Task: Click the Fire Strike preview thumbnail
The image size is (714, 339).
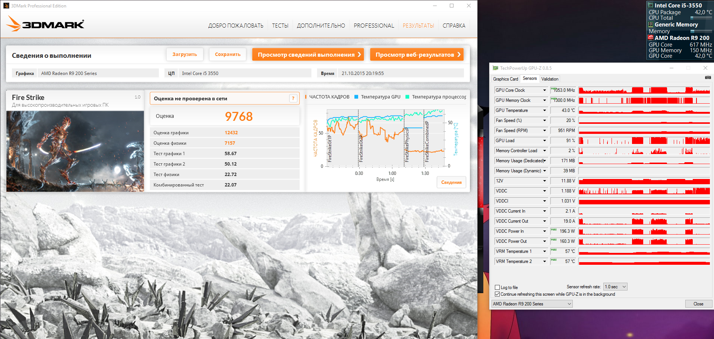Action: [x=75, y=151]
